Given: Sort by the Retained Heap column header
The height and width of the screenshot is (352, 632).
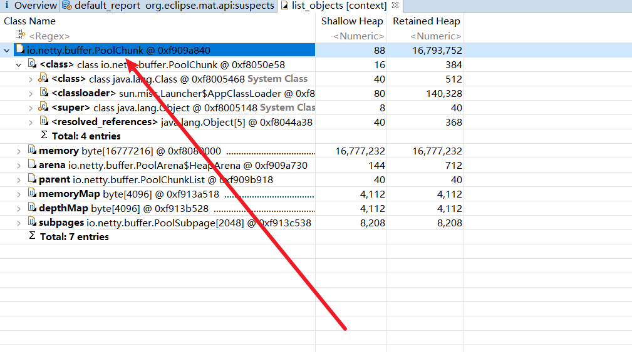Looking at the screenshot, I should coord(426,21).
